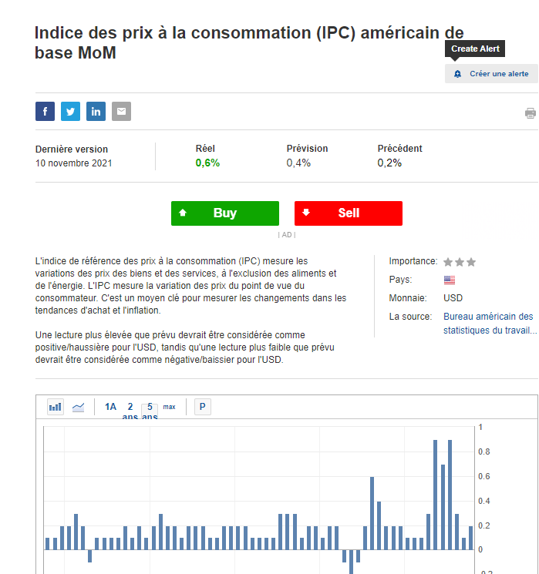Toggle the P button on chart

202,407
